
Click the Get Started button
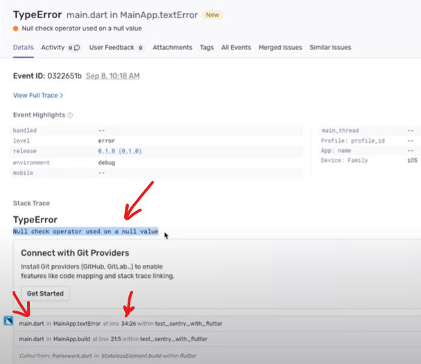click(x=45, y=293)
